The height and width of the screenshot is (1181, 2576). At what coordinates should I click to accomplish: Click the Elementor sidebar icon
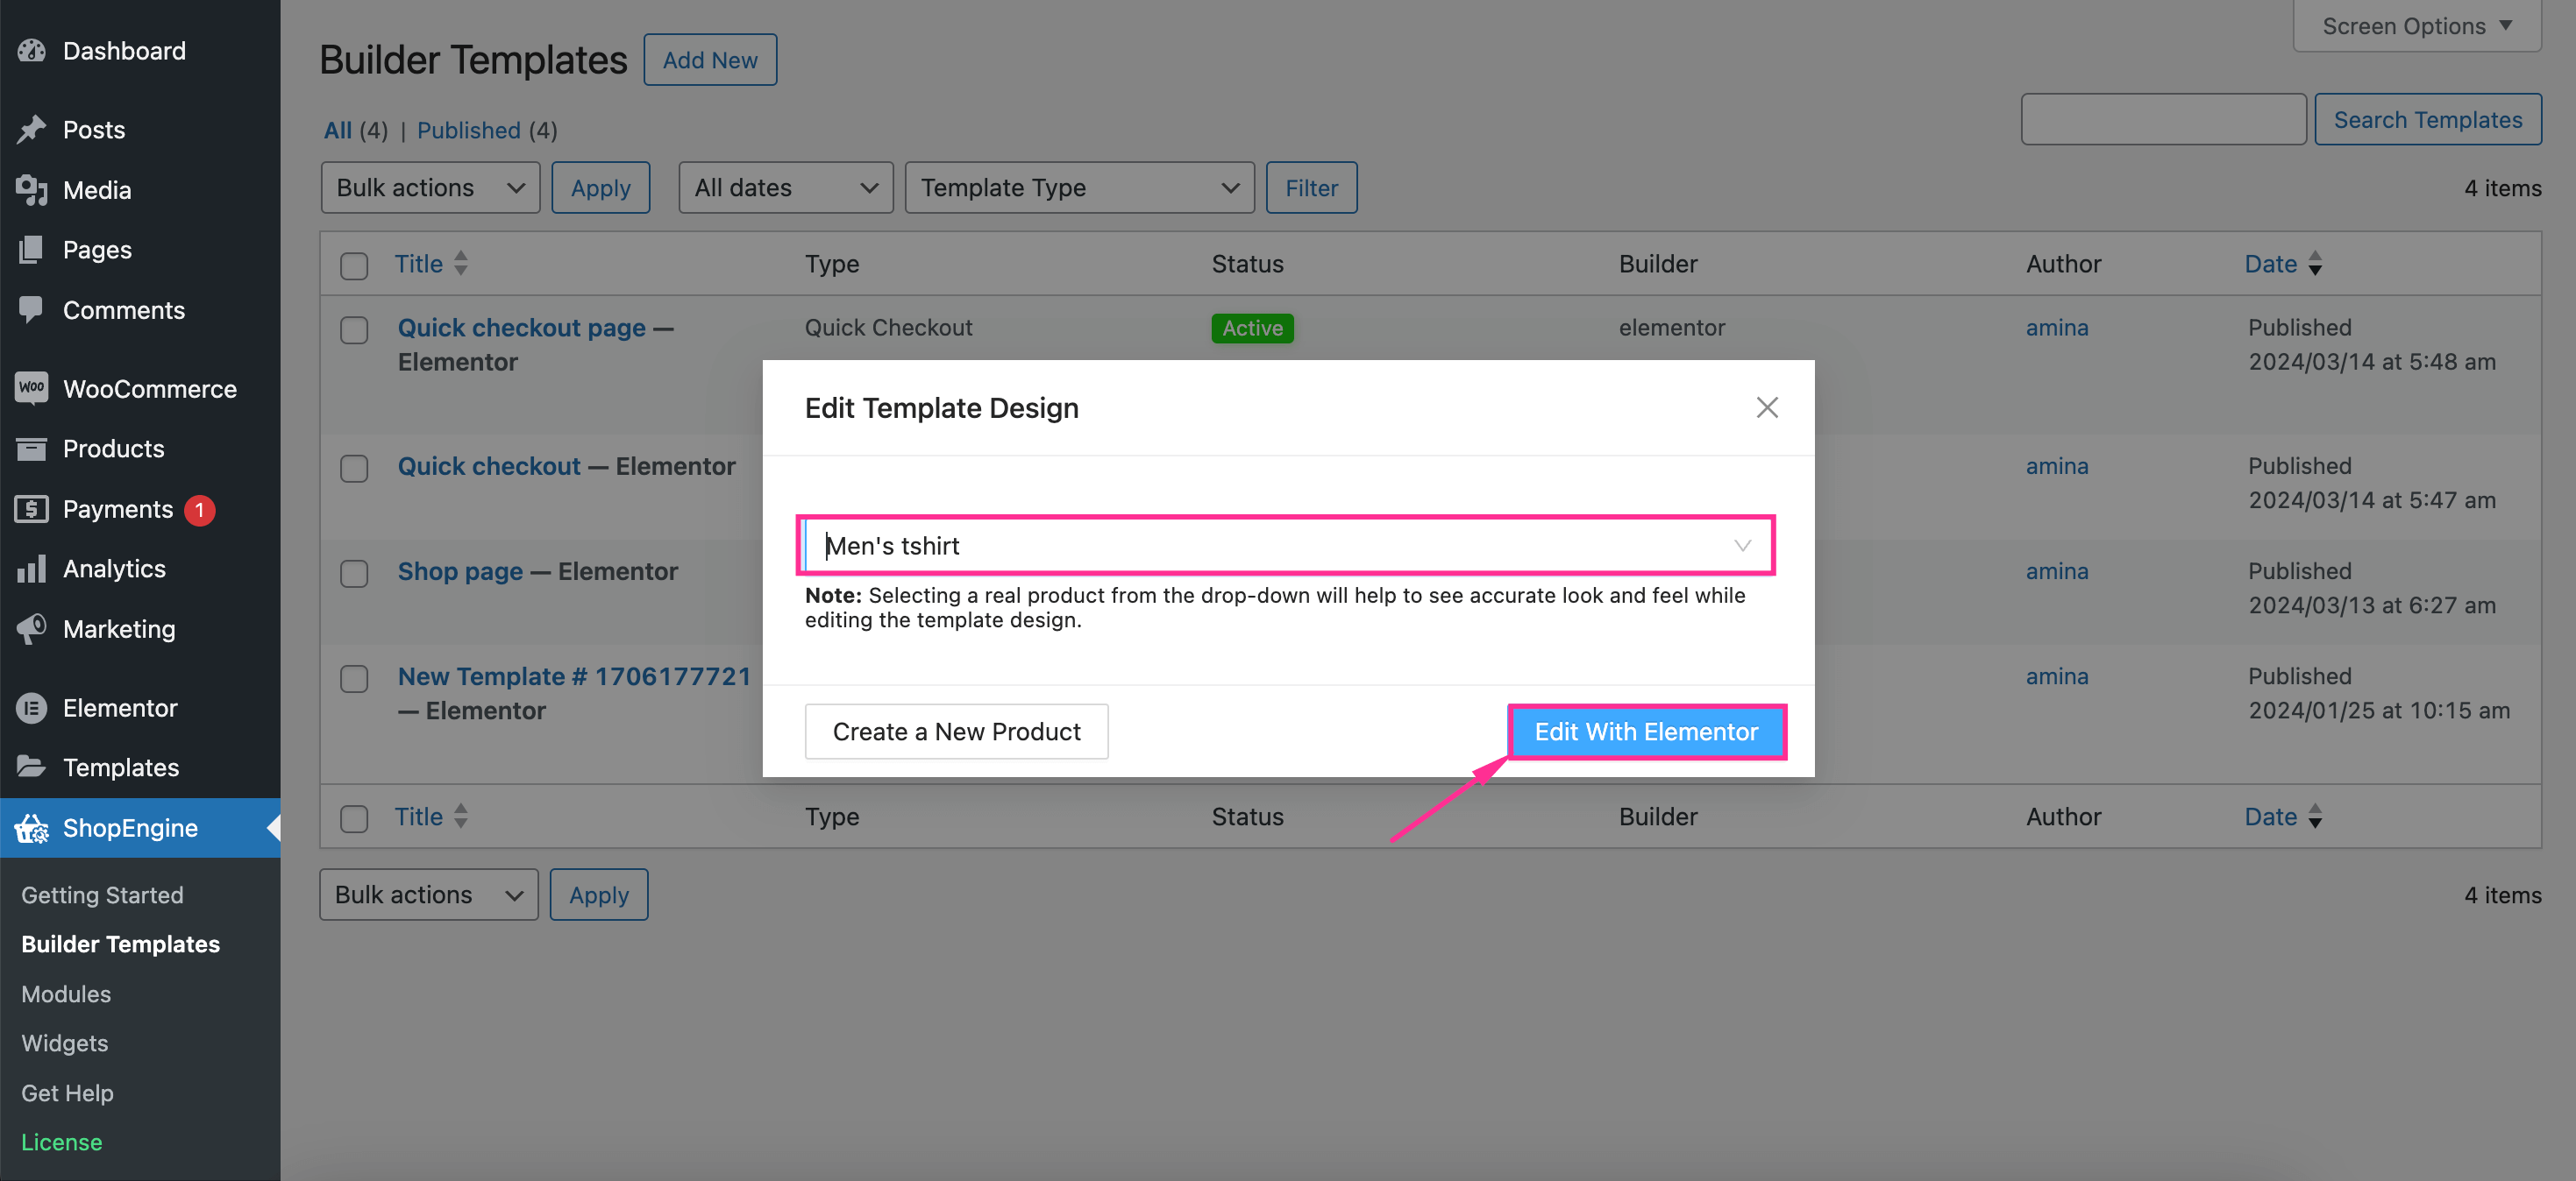pyautogui.click(x=30, y=706)
